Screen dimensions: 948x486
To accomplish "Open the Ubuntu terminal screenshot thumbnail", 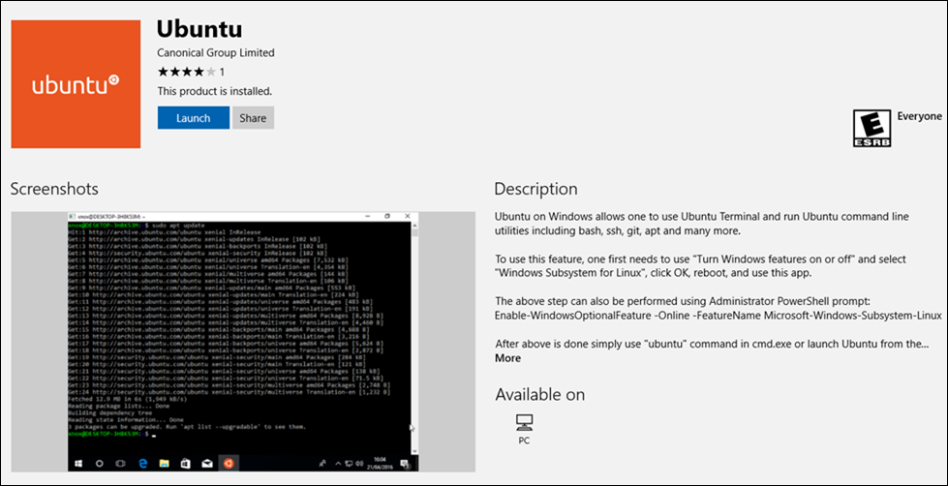I will 243,342.
